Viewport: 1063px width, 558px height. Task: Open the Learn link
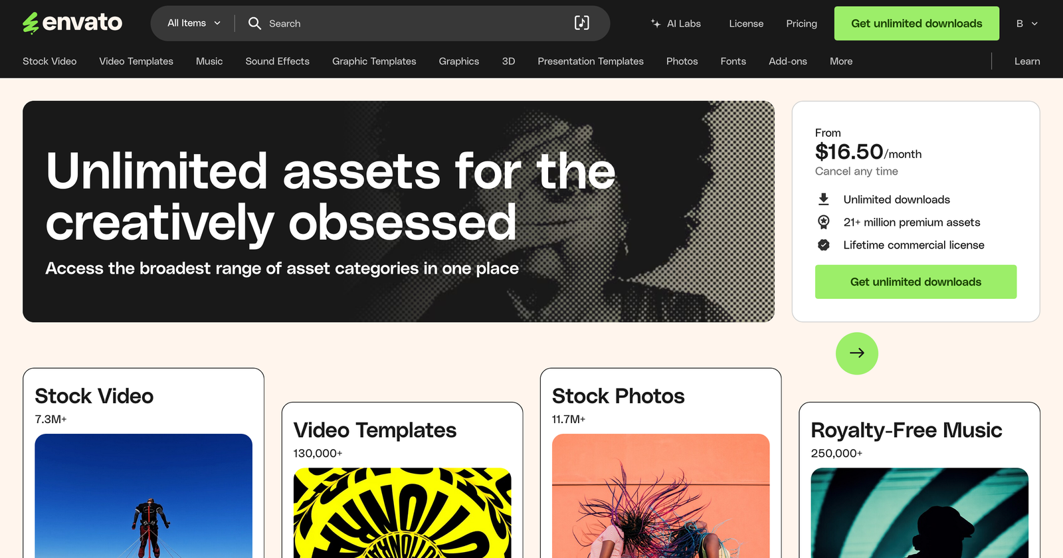tap(1027, 61)
